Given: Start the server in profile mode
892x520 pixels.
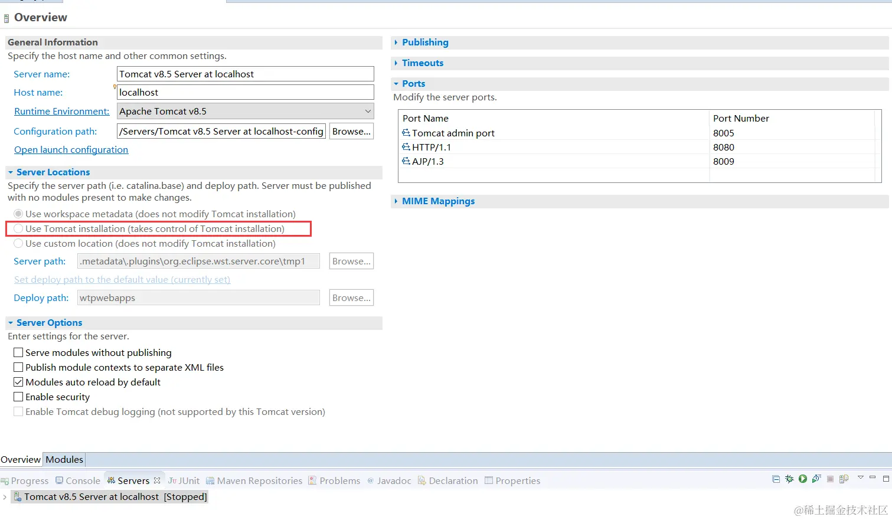Looking at the screenshot, I should pyautogui.click(x=816, y=478).
